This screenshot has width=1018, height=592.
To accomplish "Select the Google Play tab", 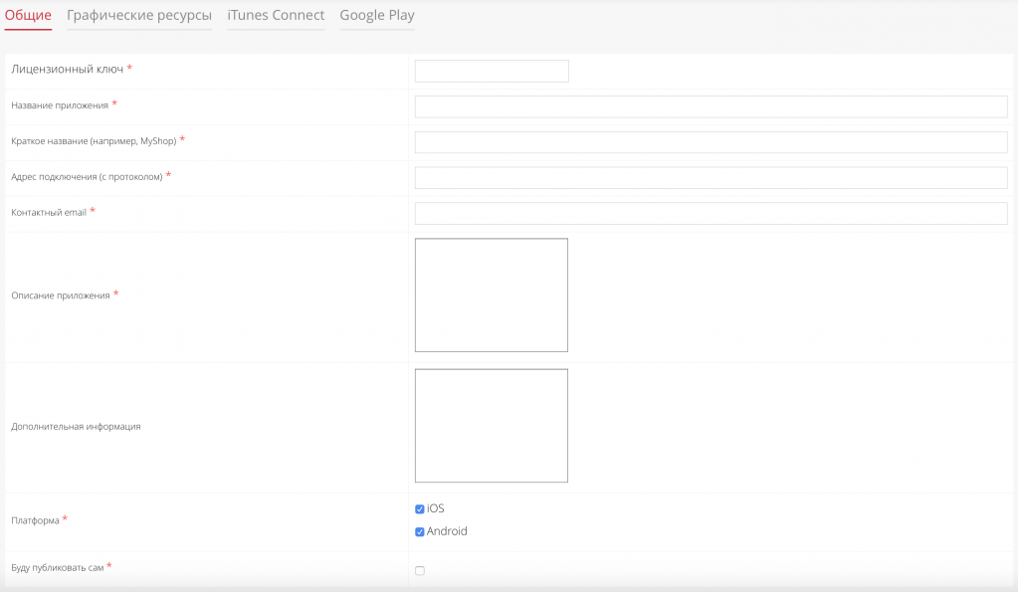I will (x=377, y=15).
